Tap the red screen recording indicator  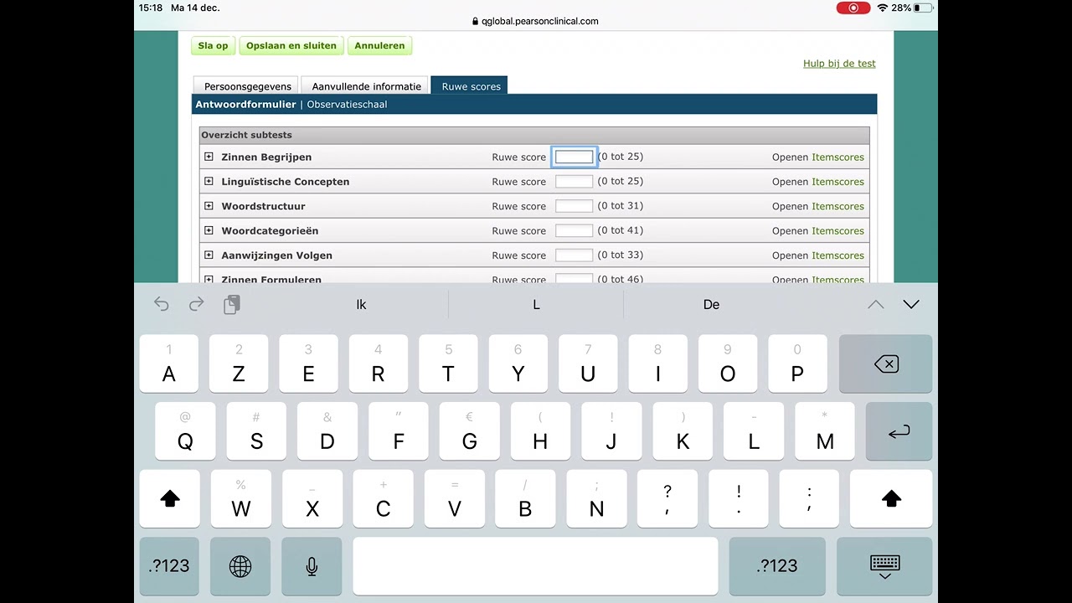tap(853, 8)
